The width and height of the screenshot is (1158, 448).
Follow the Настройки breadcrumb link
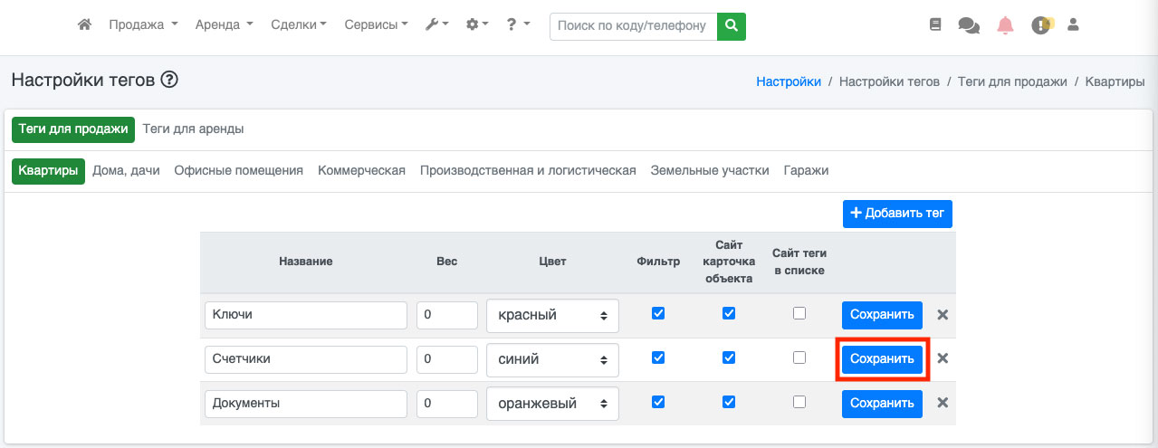pyautogui.click(x=789, y=81)
